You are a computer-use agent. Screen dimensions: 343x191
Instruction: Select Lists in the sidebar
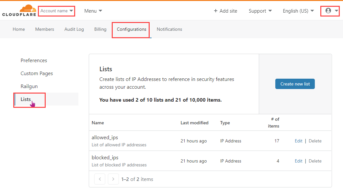coord(26,99)
